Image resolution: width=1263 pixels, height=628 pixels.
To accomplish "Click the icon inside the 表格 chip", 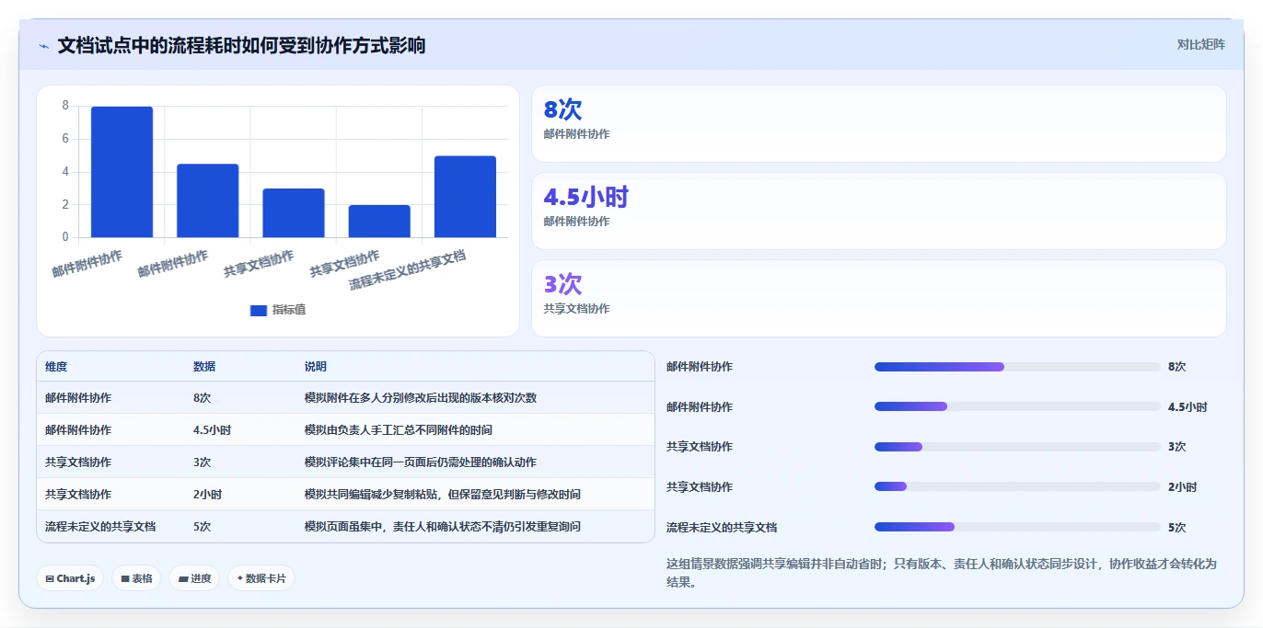I will pos(125,578).
